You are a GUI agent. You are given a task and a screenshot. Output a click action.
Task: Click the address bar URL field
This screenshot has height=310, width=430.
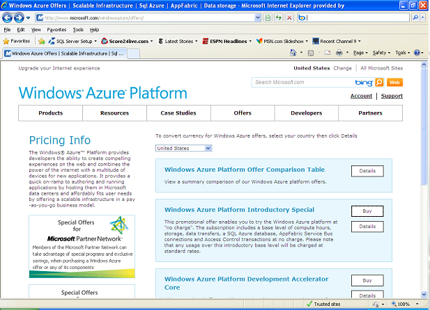[146, 18]
